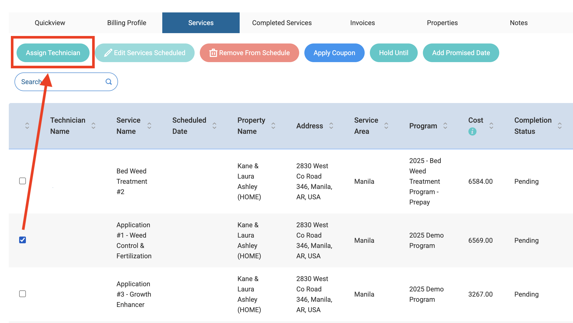The height and width of the screenshot is (323, 573).
Task: Toggle sort on checkbox column header
Action: pos(27,126)
